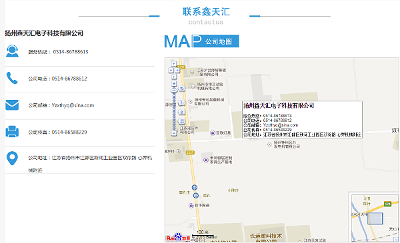Screen dimensions: 400x243
Task: Select fax number 0514-86588229 in contact list
Action: click(69, 132)
